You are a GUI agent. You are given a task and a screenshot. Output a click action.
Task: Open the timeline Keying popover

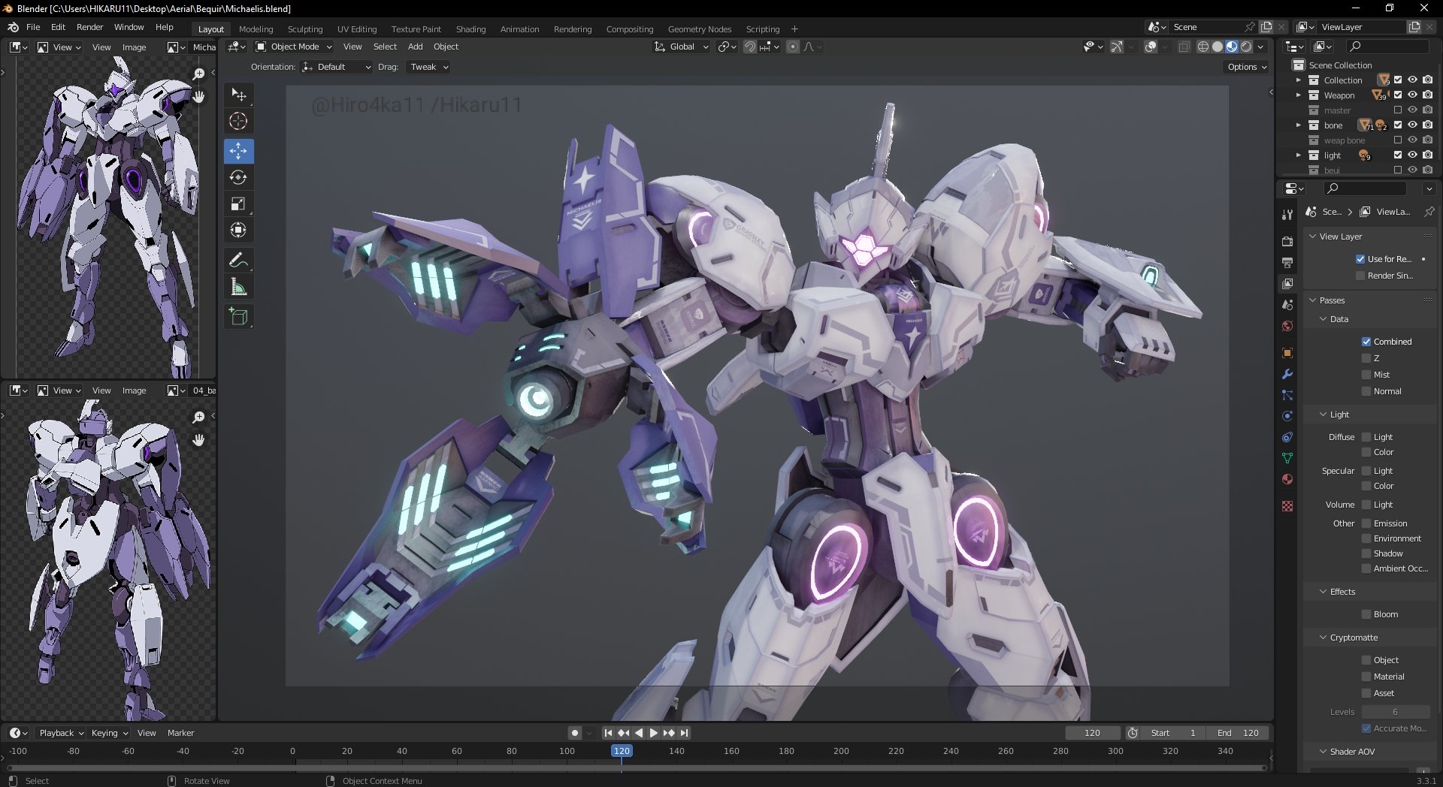[109, 733]
